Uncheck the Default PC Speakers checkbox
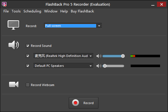The image size is (168, 112). [28, 66]
